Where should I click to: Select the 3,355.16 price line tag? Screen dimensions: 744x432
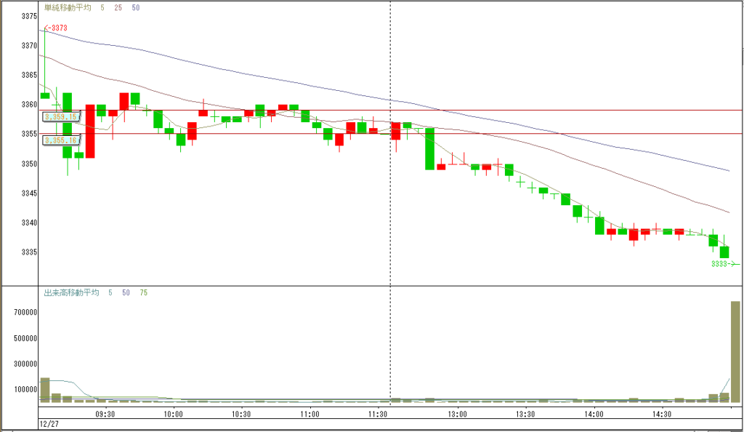click(x=61, y=140)
